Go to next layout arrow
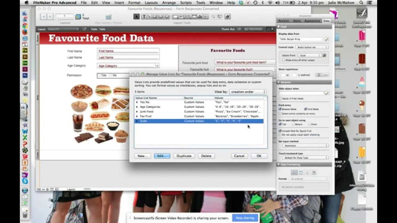Screen dimensions: 397x223 (51, 17)
